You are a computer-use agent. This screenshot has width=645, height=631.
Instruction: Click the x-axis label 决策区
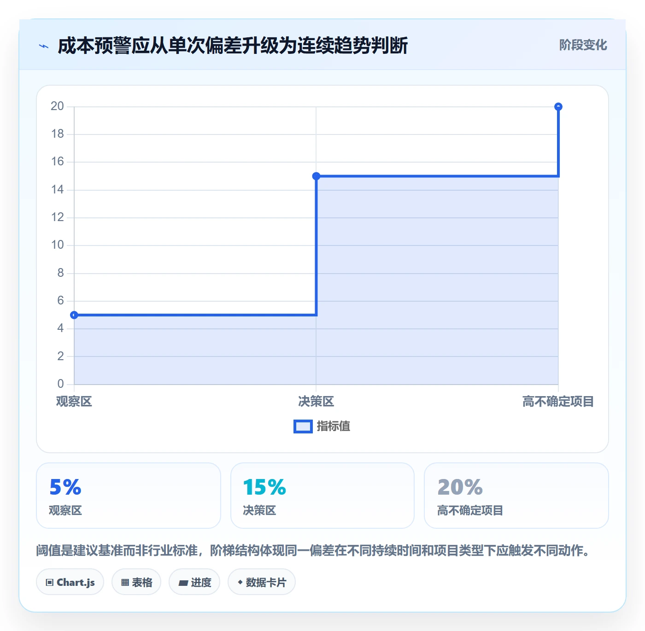pos(316,402)
